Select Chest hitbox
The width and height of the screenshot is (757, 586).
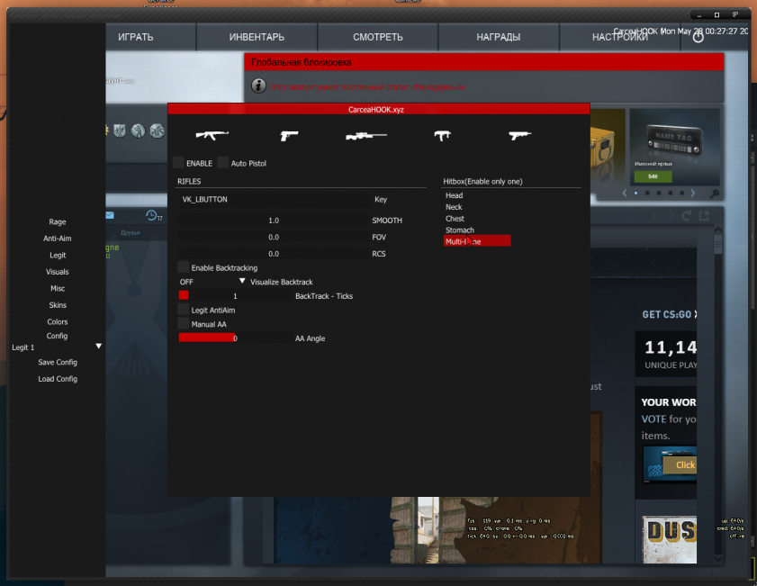click(x=455, y=218)
